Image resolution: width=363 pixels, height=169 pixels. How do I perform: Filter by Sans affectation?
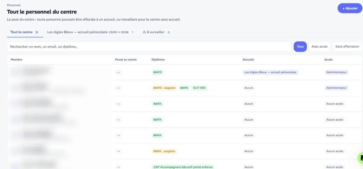(x=347, y=47)
